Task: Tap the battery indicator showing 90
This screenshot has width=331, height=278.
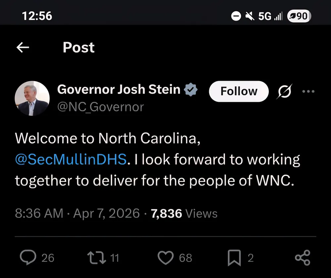Action: point(299,16)
